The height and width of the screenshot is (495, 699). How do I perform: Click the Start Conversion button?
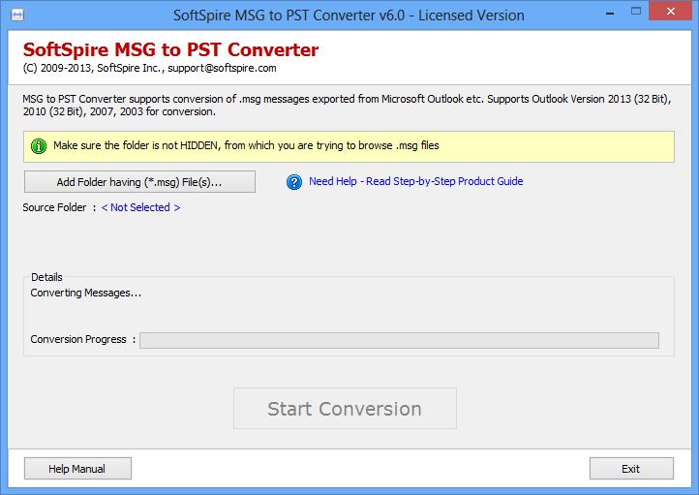[345, 409]
